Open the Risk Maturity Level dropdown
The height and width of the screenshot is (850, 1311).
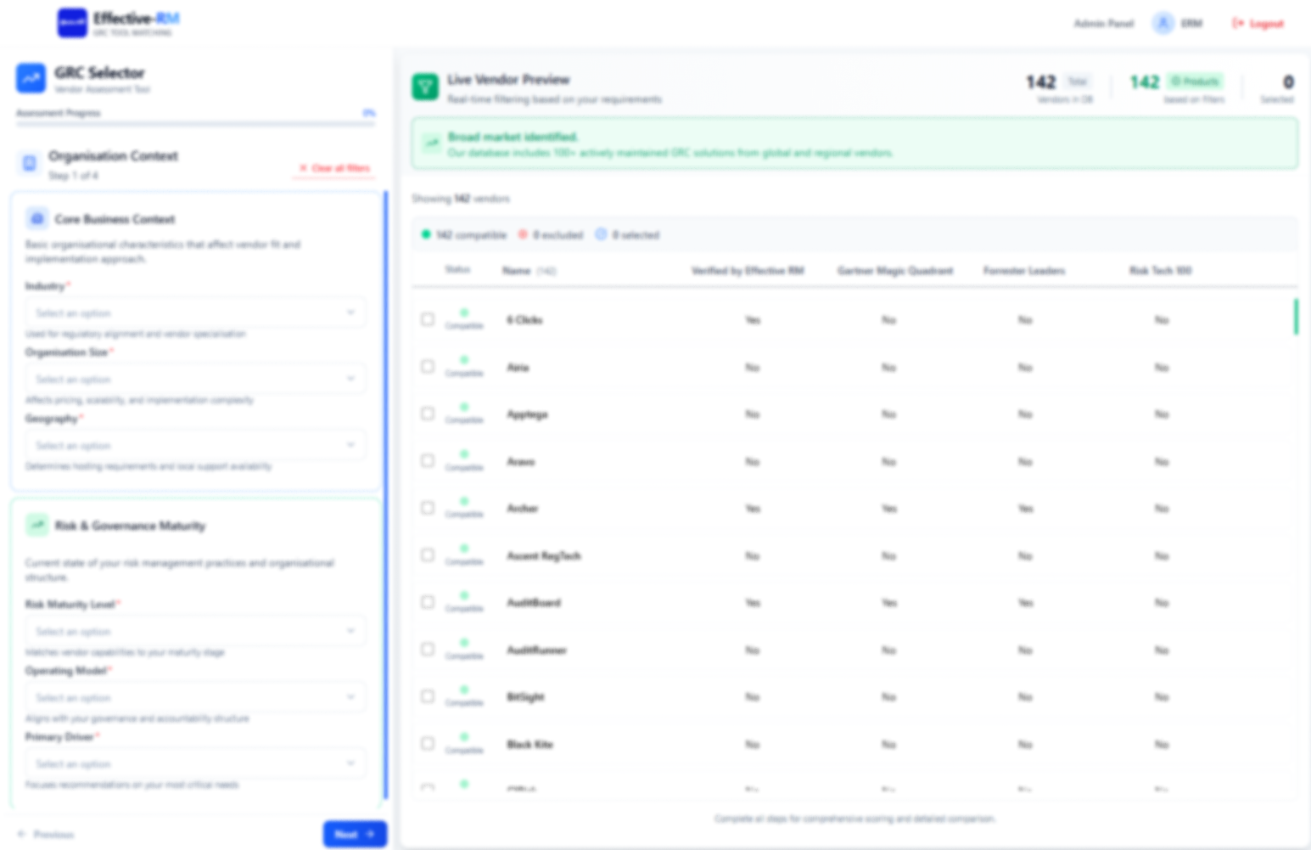(x=196, y=631)
